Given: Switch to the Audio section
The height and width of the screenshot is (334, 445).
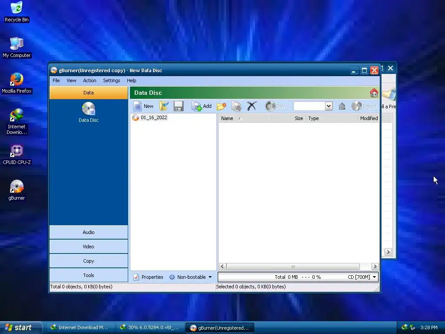Looking at the screenshot, I should (x=89, y=232).
